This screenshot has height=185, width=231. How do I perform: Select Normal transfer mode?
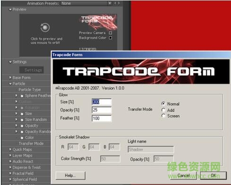(x=163, y=103)
